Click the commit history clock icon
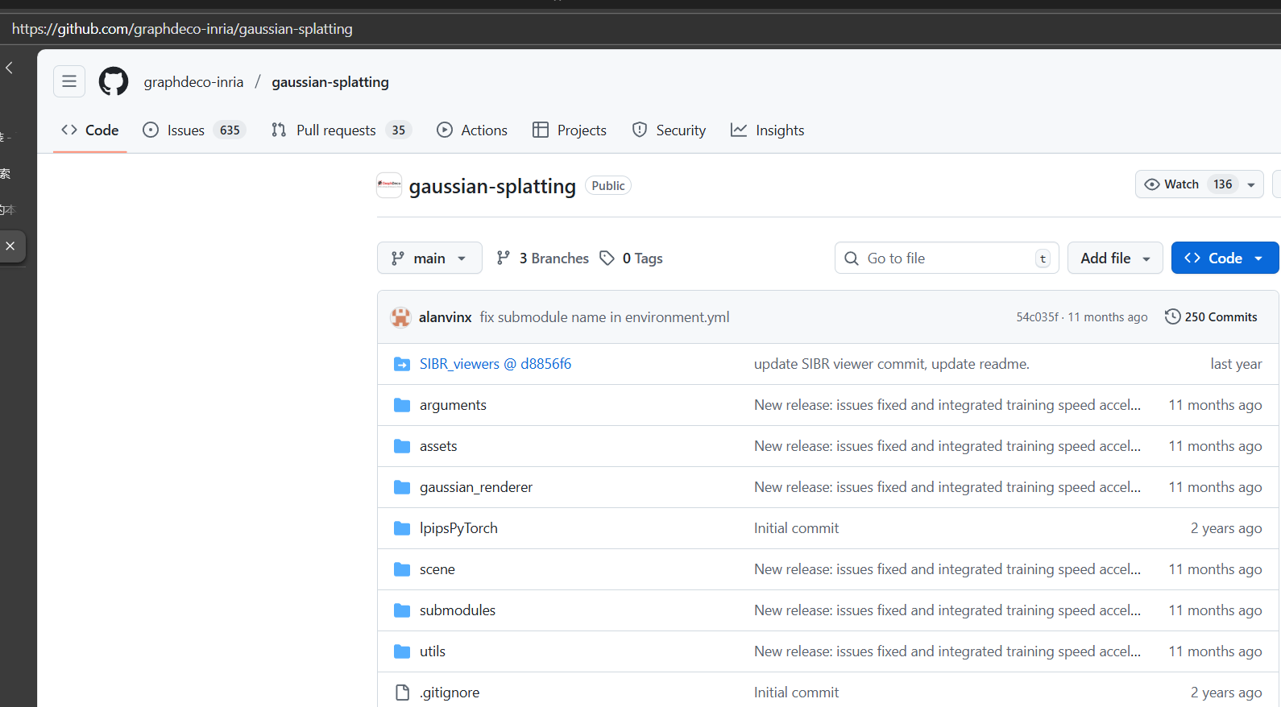This screenshot has height=707, width=1281. pyautogui.click(x=1173, y=316)
